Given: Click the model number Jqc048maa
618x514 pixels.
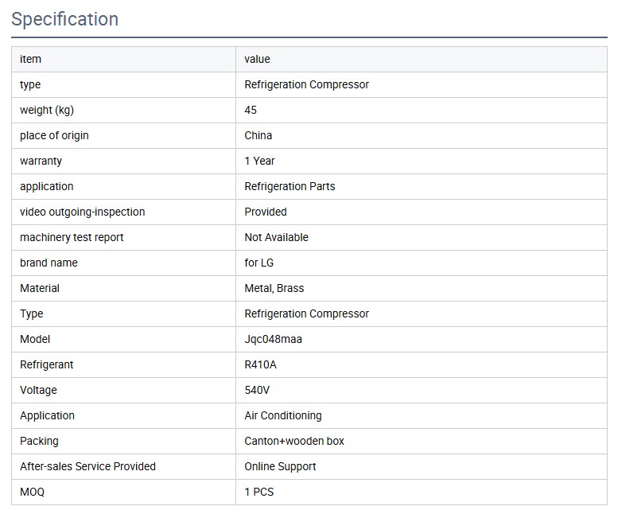Looking at the screenshot, I should 273,339.
